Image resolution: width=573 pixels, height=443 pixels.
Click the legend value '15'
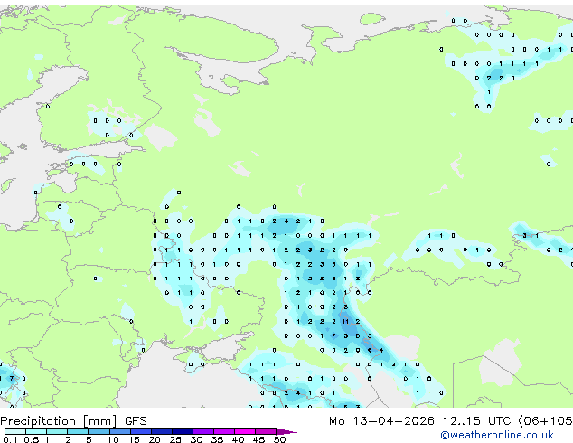[134, 439]
